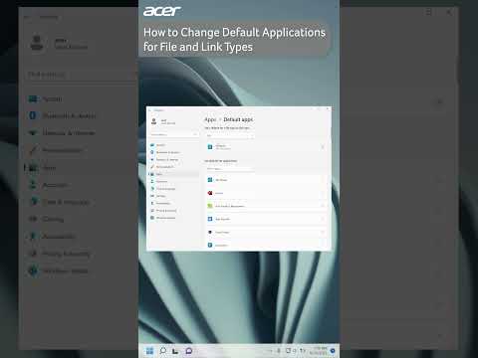Click the Find a setting search box
This screenshot has height=358, width=478.
pos(174,134)
